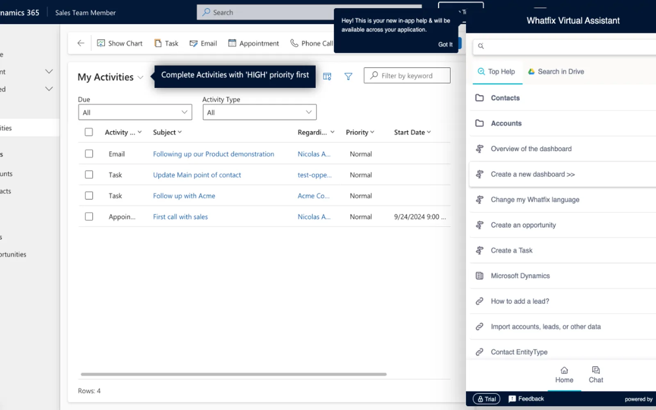Start Overview of the dashboard flow

click(563, 149)
